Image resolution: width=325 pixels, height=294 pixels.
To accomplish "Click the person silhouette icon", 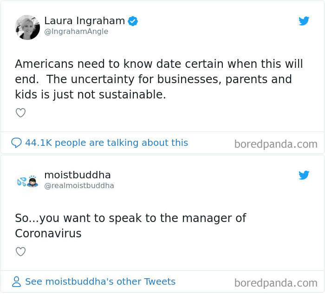I will tap(17, 282).
